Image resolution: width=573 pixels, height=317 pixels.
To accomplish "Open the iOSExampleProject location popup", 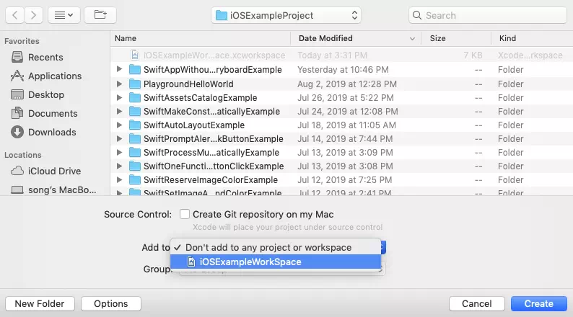I will pyautogui.click(x=286, y=15).
